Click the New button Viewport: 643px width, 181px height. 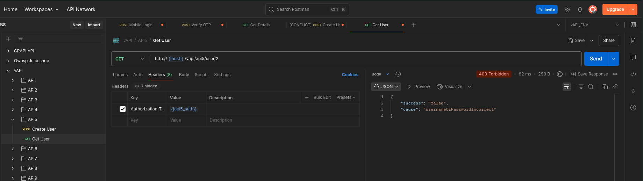click(x=77, y=25)
